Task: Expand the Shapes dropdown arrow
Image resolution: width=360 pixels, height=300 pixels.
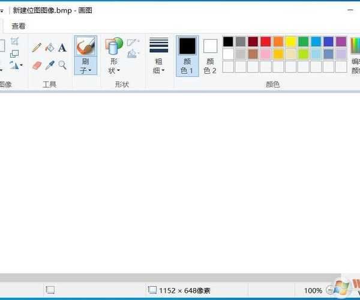Action: 118,70
